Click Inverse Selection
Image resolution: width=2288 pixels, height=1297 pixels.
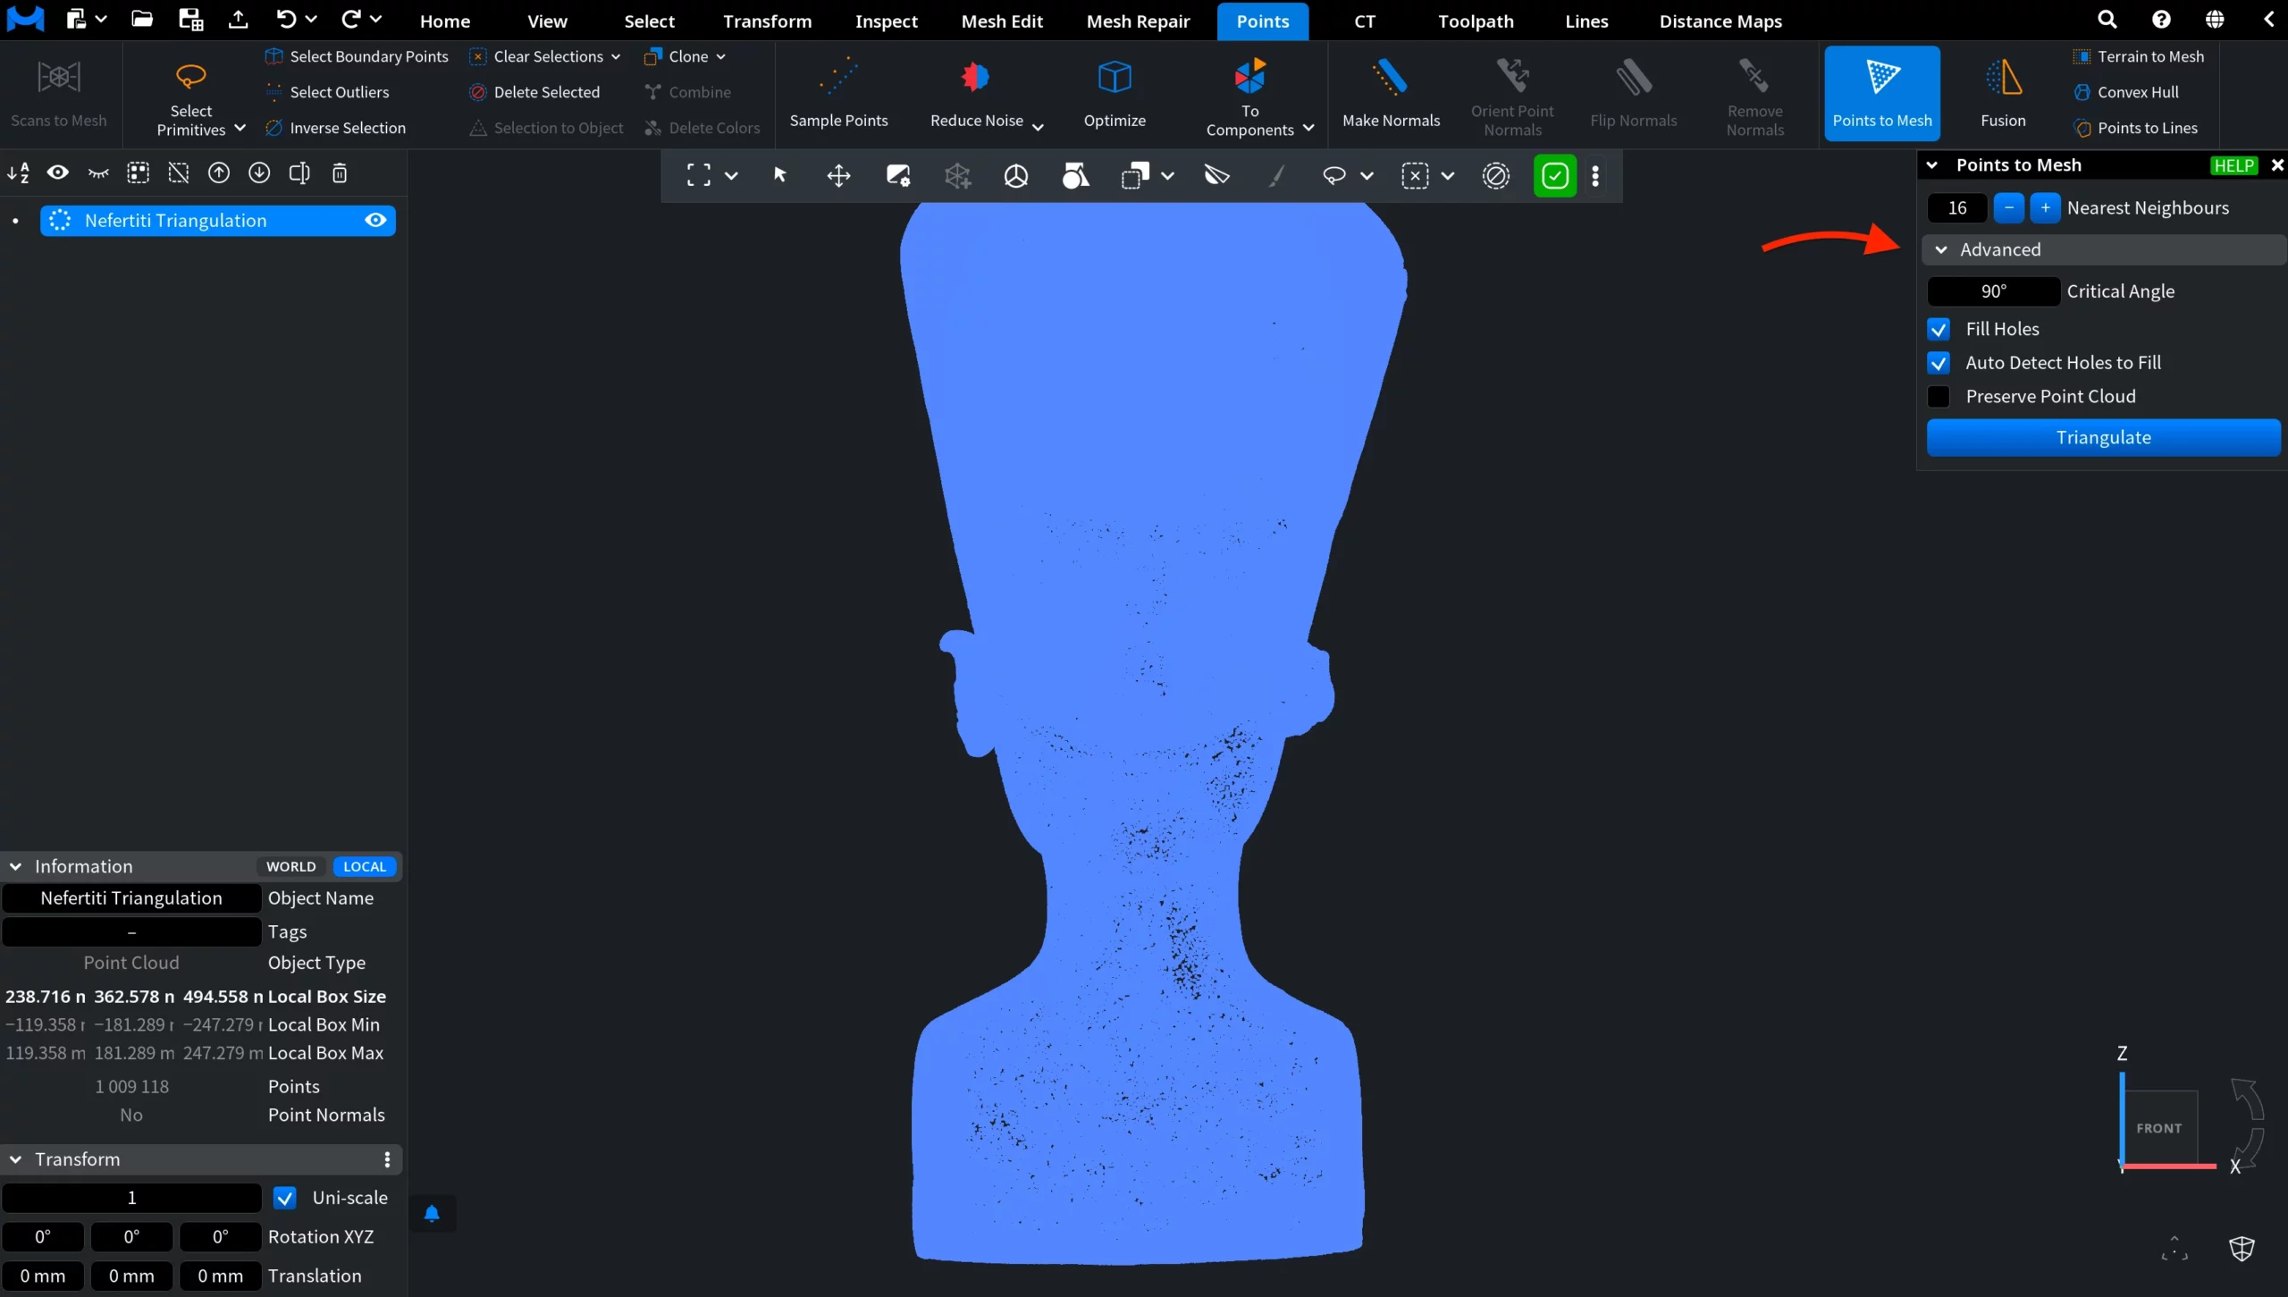(335, 128)
